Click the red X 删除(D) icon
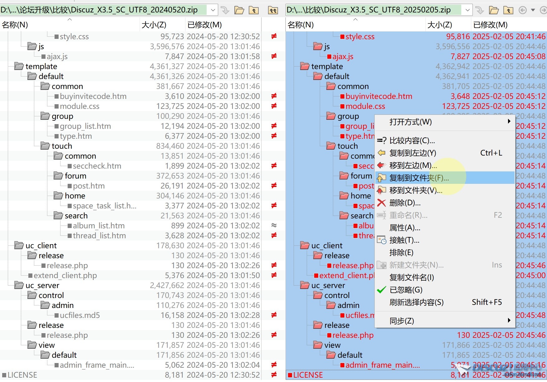This screenshot has width=547, height=382. [x=381, y=203]
